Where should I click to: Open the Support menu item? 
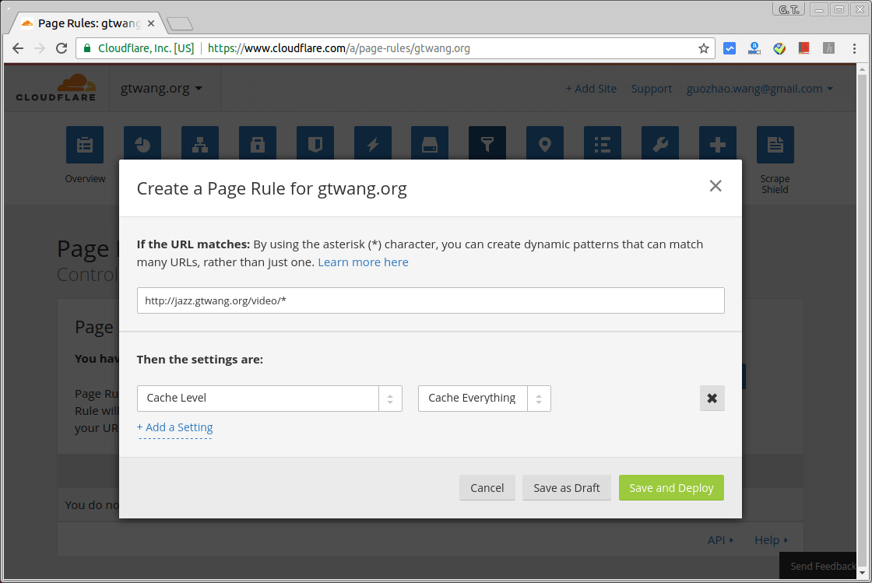pyautogui.click(x=652, y=88)
